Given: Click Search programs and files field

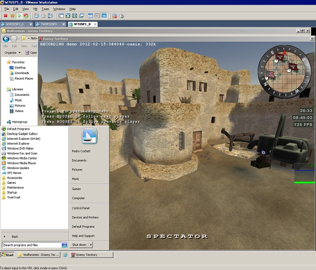Looking at the screenshot, I should (32, 245).
